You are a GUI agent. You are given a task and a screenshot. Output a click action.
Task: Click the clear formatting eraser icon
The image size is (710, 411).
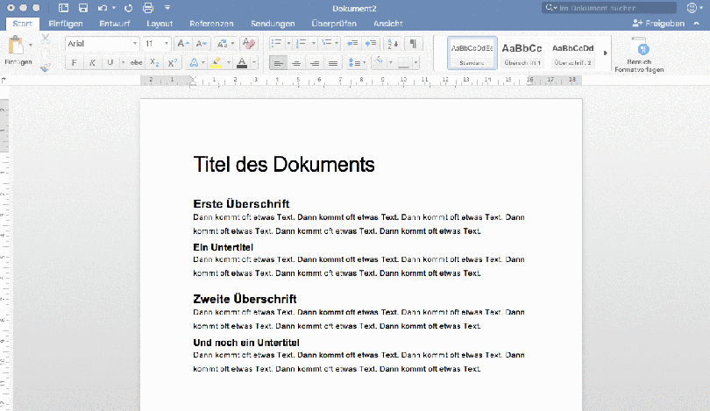click(249, 43)
